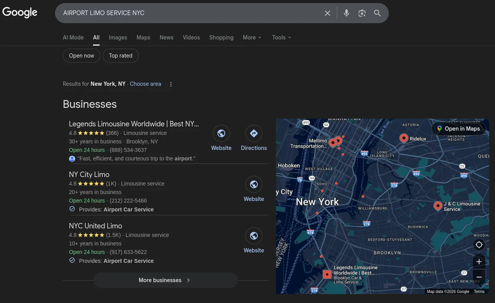Submit search with magnifying glass icon
This screenshot has height=303, width=495.
377,13
